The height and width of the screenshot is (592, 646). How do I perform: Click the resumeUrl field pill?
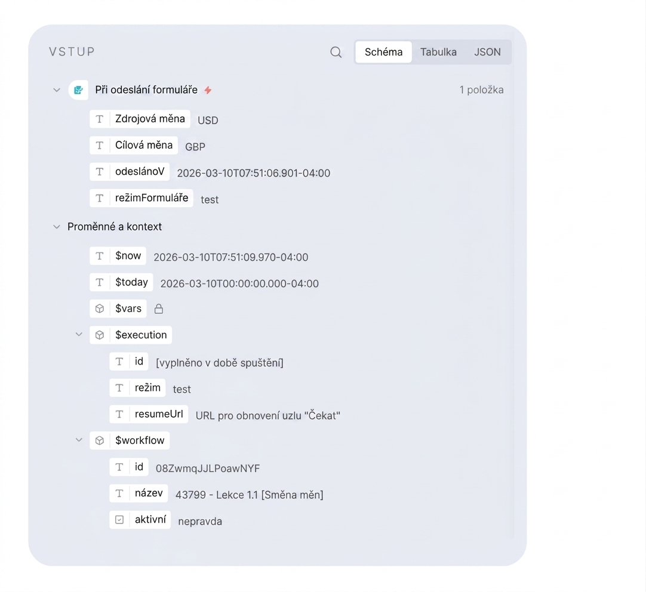(x=149, y=414)
